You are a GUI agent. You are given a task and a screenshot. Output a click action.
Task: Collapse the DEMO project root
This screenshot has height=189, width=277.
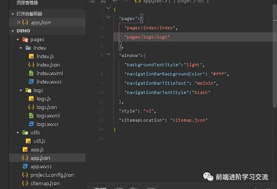(13, 31)
